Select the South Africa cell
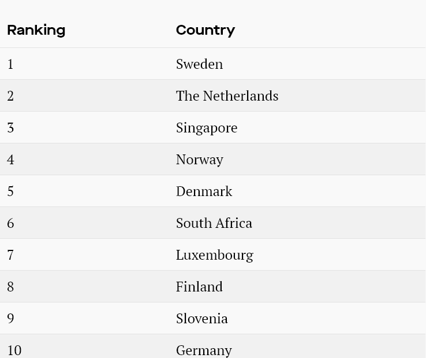The width and height of the screenshot is (426, 358). pos(214,223)
